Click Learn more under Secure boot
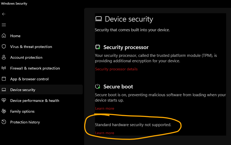 coord(105,108)
